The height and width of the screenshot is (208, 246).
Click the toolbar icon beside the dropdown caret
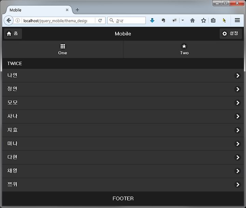click(x=175, y=20)
